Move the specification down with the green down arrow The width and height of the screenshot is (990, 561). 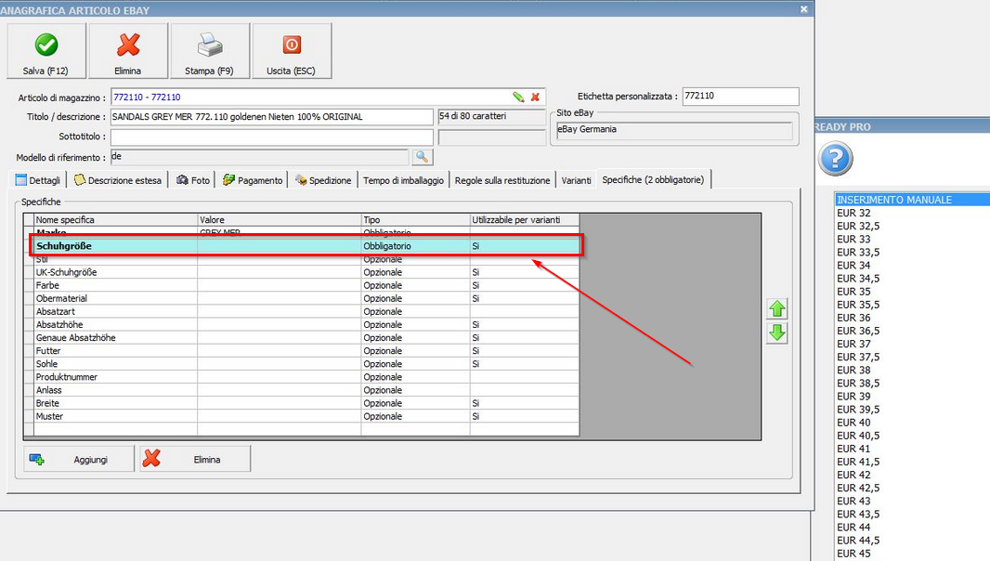777,333
